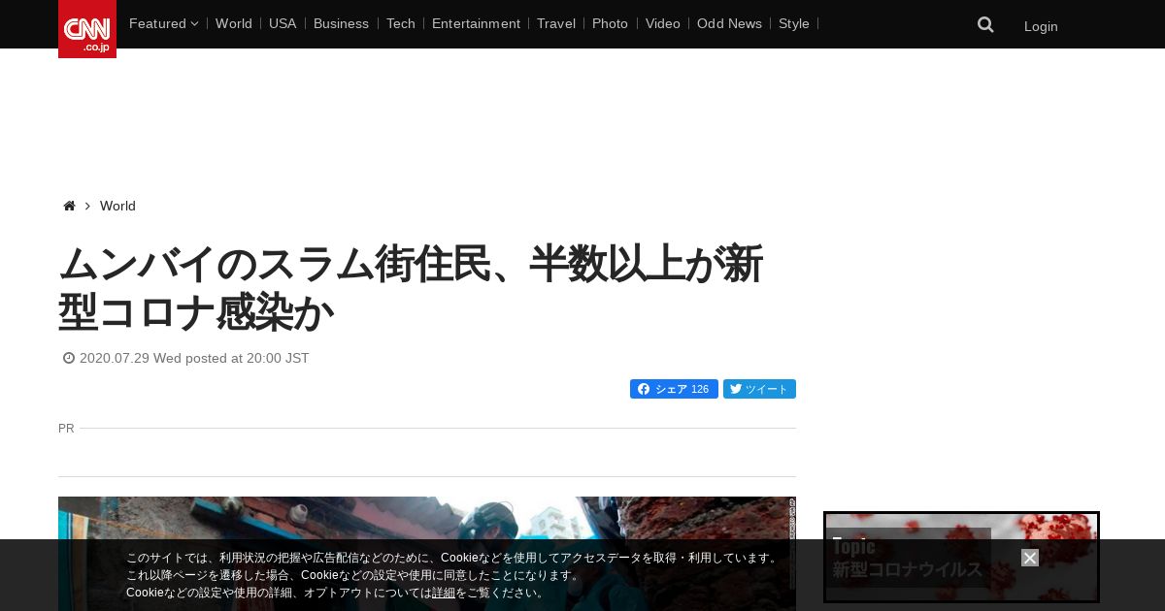The image size is (1165, 611).
Task: Click the World breadcrumb link
Action: pyautogui.click(x=117, y=206)
